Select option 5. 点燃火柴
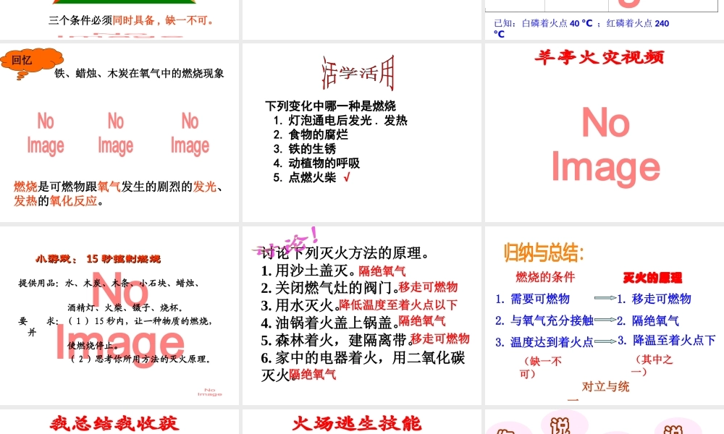 pos(305,177)
